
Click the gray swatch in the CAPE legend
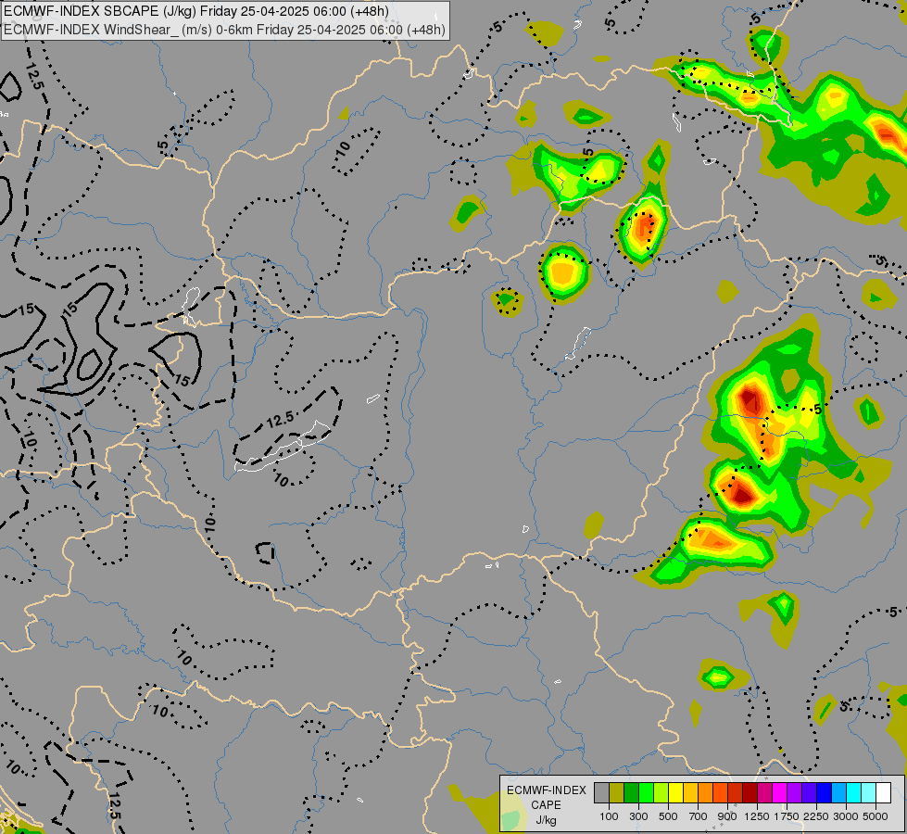pyautogui.click(x=601, y=793)
